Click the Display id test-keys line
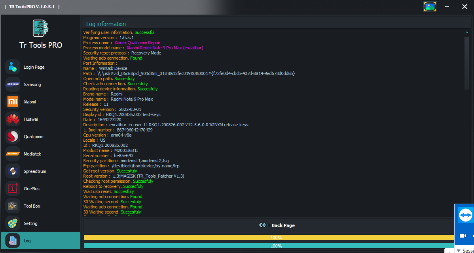The image size is (474, 253). pos(122,114)
